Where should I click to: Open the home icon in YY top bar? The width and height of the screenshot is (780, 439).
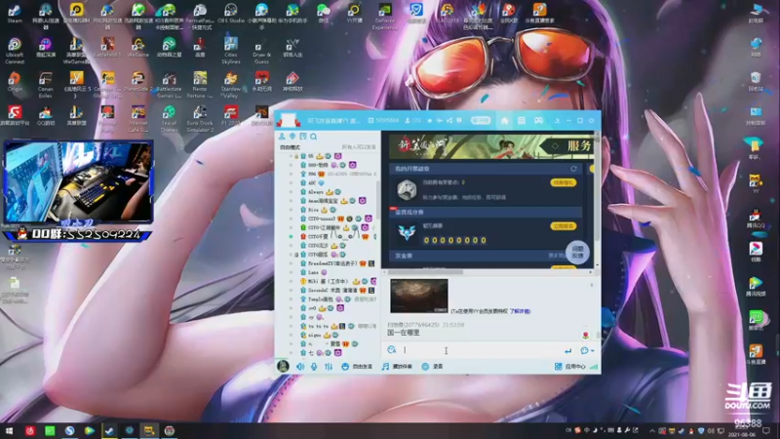coord(504,120)
